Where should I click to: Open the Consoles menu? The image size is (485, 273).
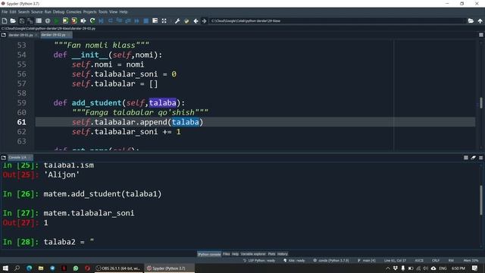click(74, 12)
